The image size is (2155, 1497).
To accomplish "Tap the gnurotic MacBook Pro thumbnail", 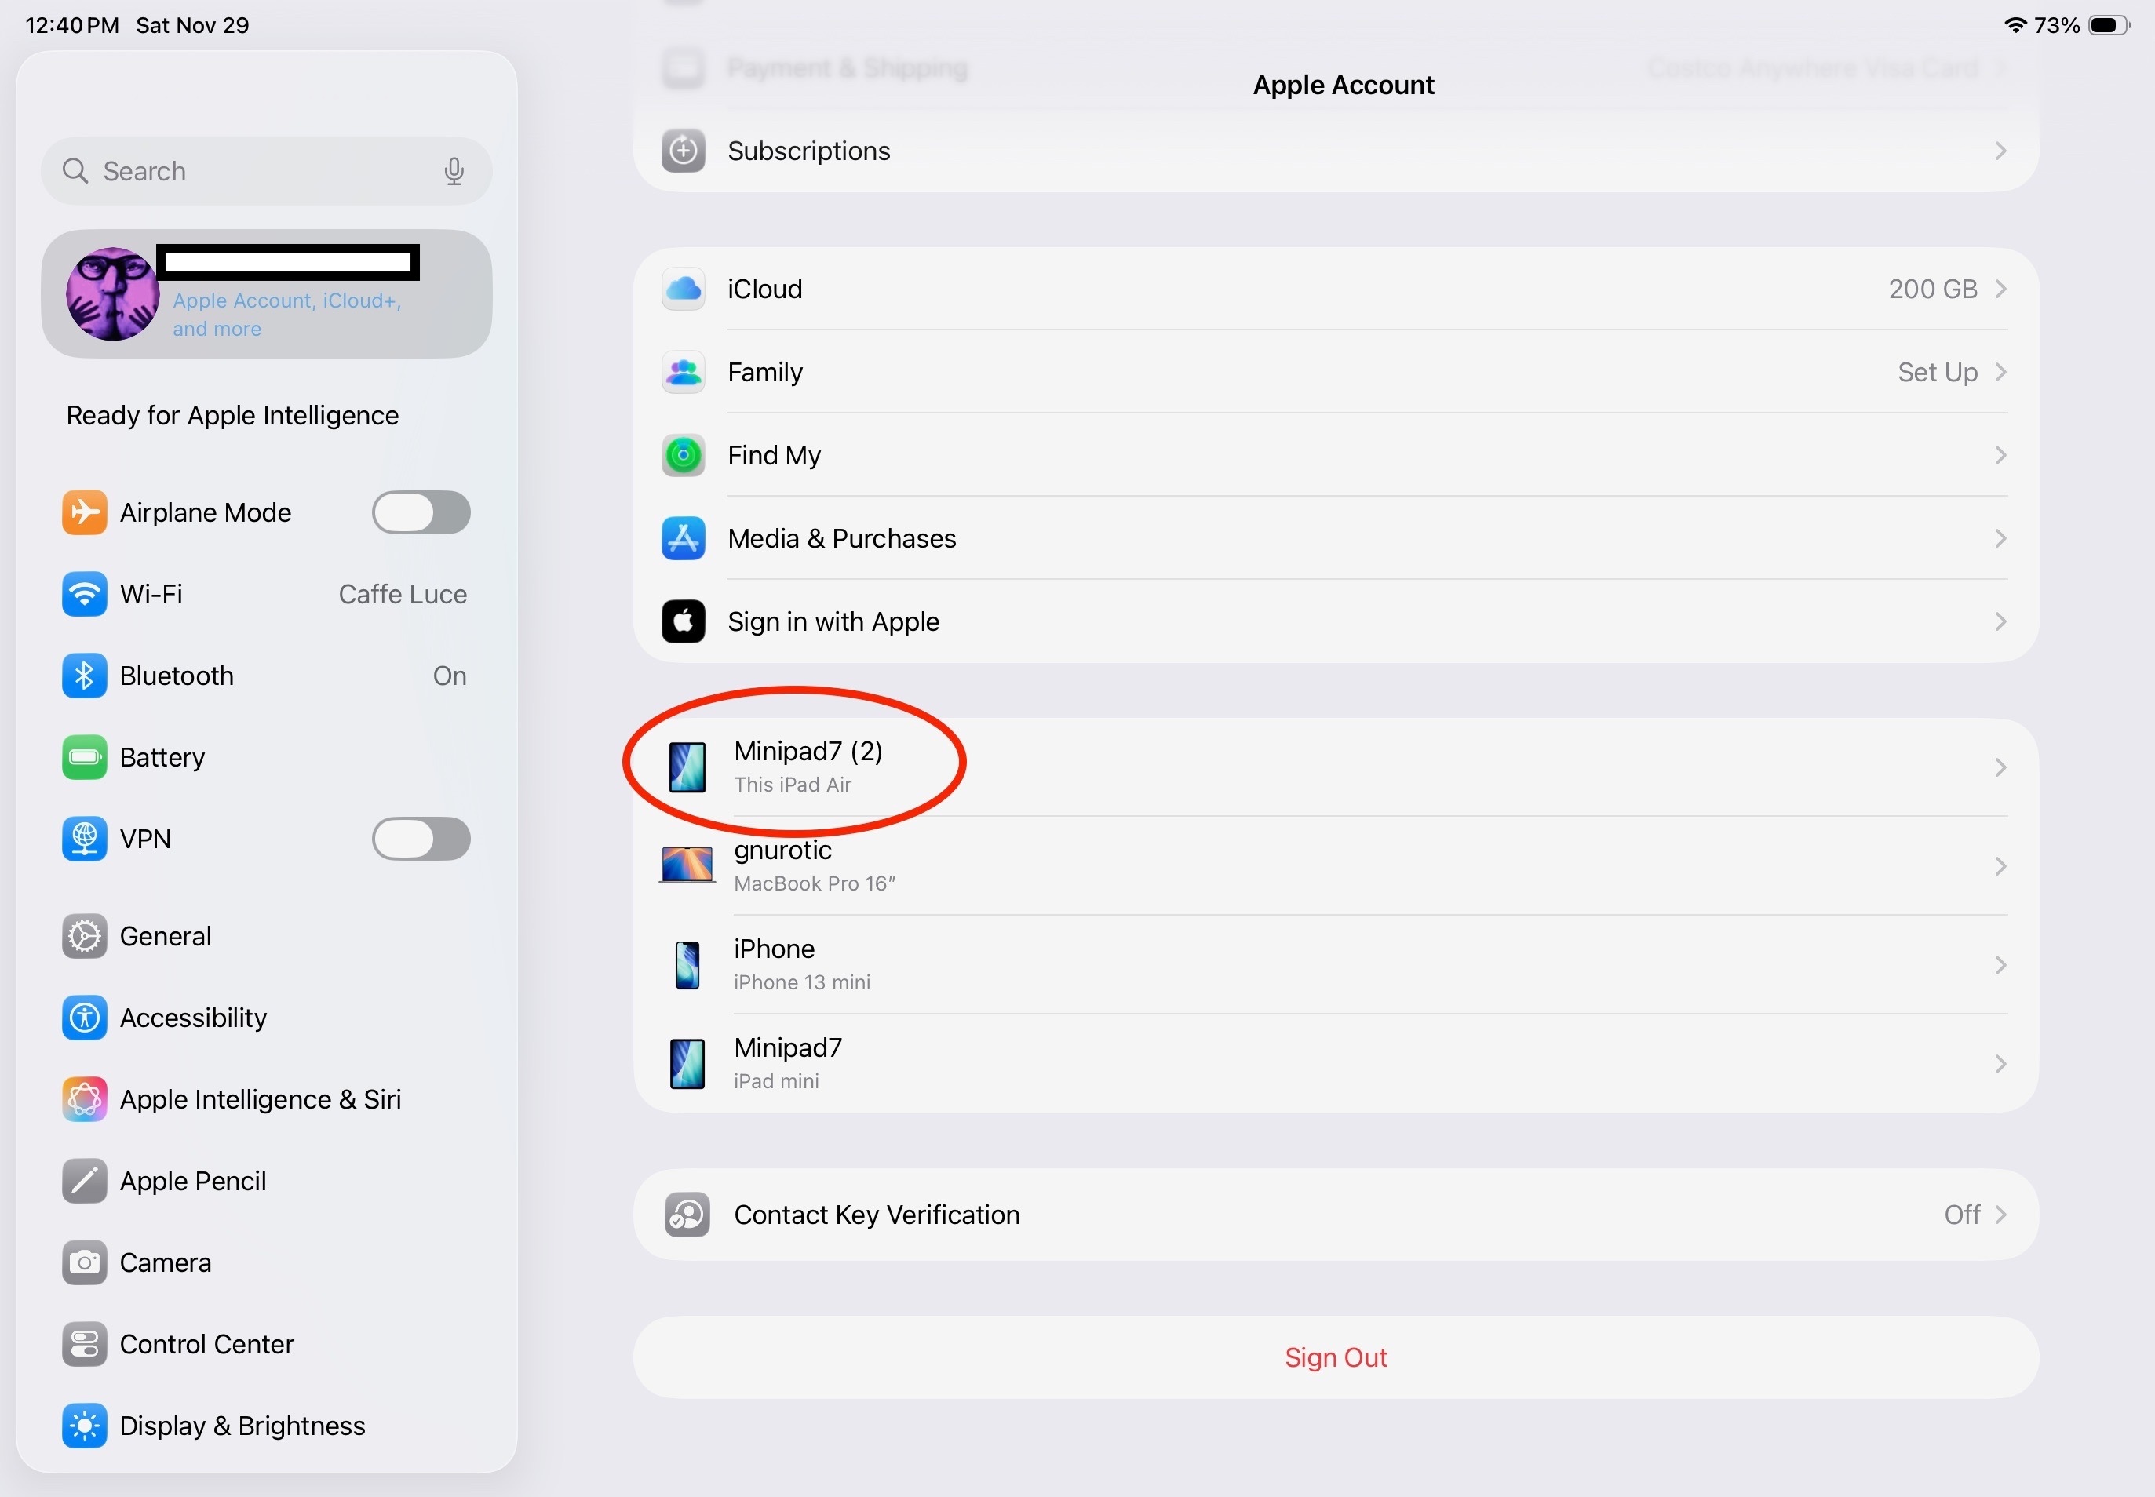I will point(687,865).
